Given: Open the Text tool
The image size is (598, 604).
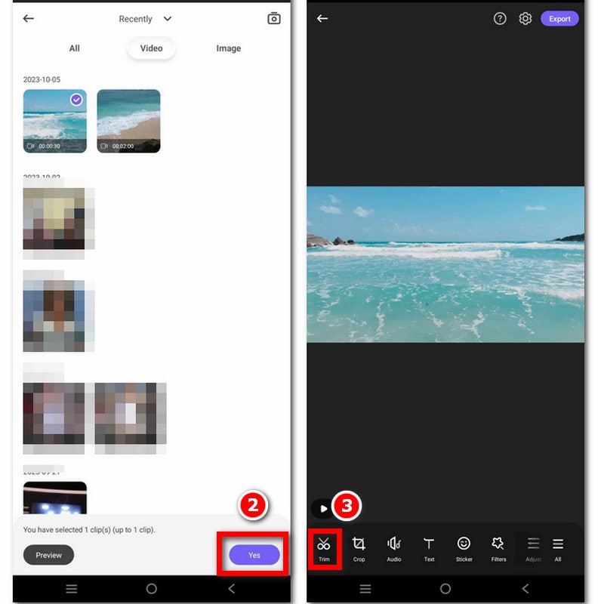Looking at the screenshot, I should [x=429, y=549].
